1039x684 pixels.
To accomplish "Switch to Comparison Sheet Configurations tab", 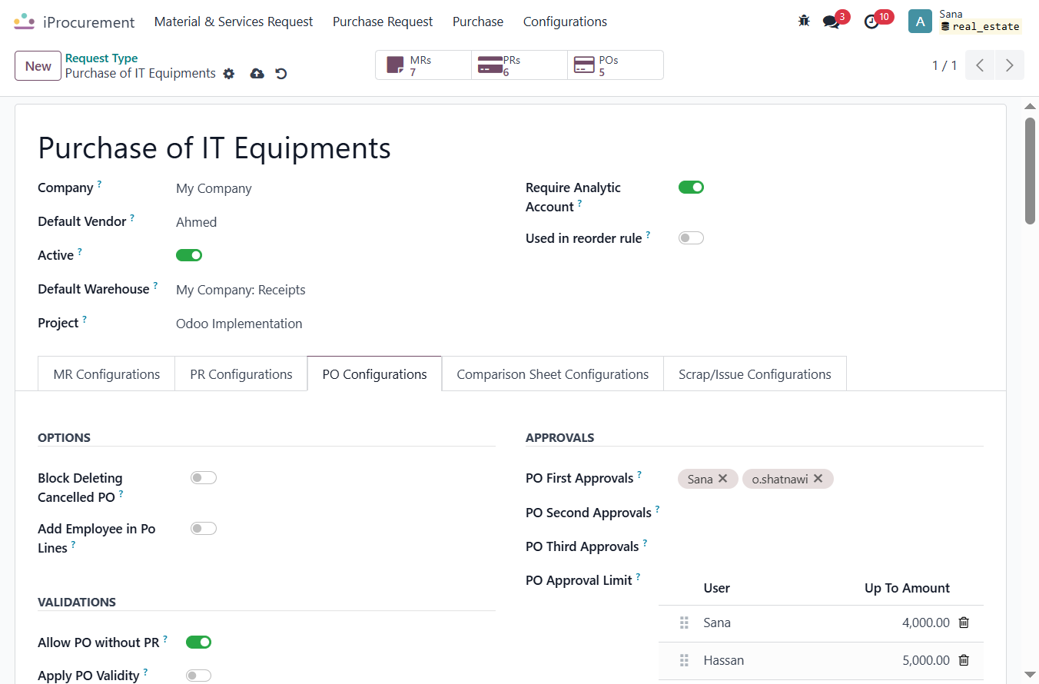I will [x=553, y=374].
